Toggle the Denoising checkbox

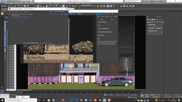pyautogui.click(x=117, y=35)
